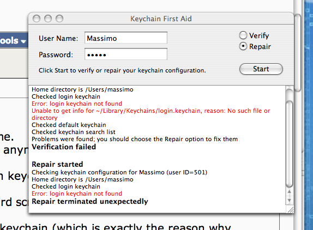Minimize the Keychain First Aid window
This screenshot has width=313, height=230.
pyautogui.click(x=48, y=19)
